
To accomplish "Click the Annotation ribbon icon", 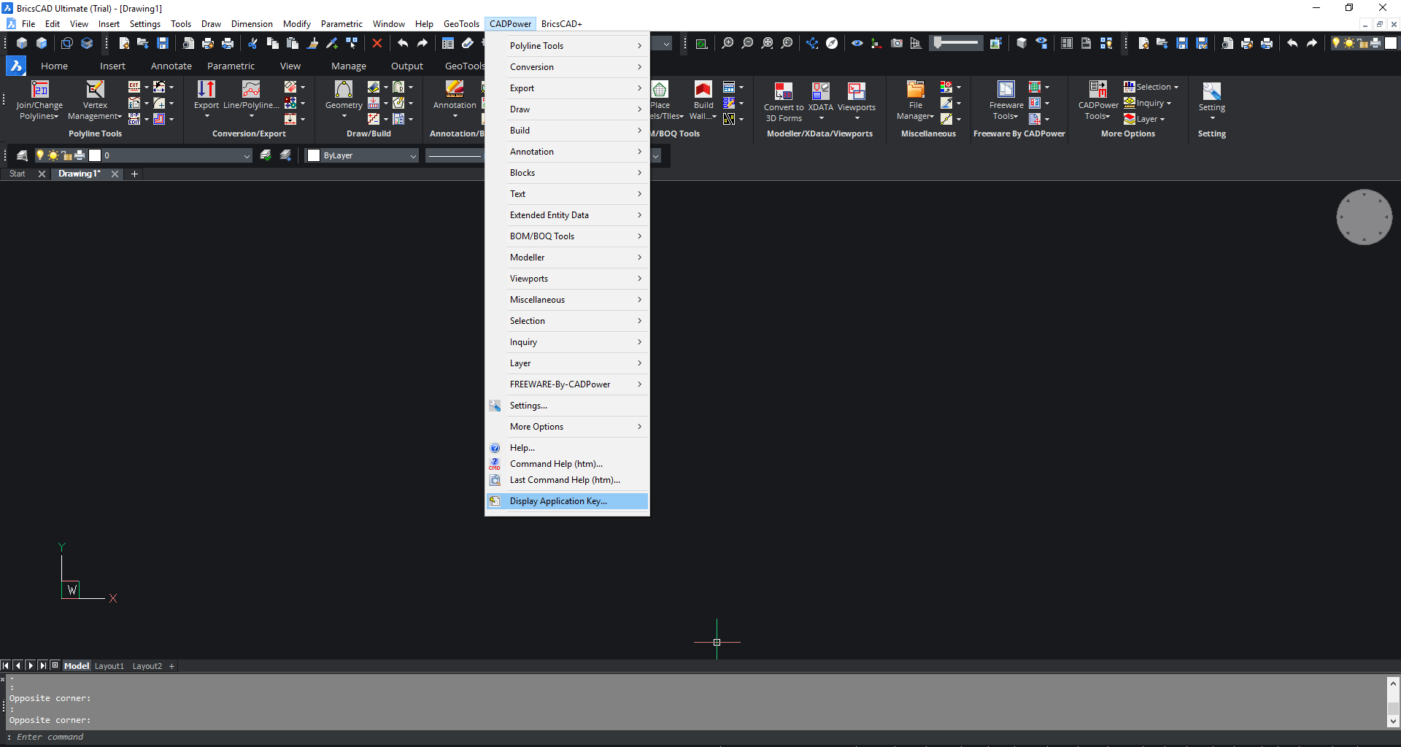I will [455, 90].
